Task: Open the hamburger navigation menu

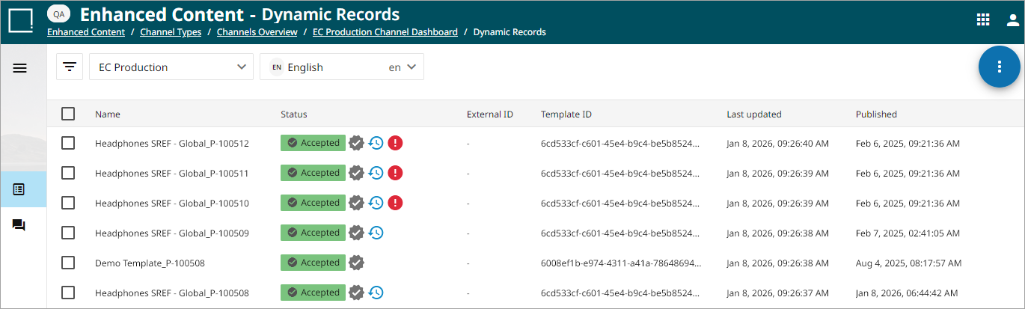Action: (x=20, y=67)
